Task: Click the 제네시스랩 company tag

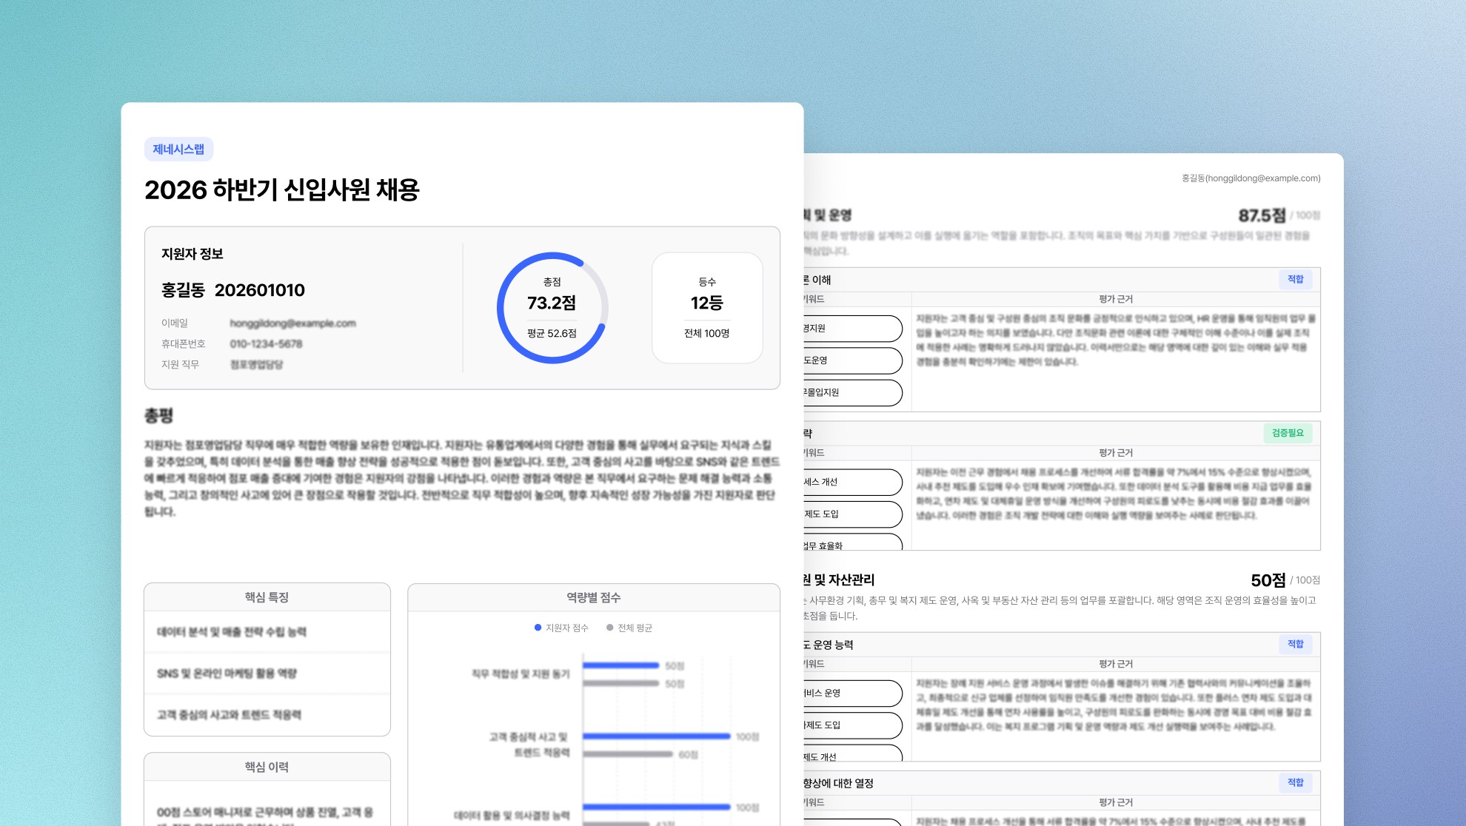Action: pos(178,150)
